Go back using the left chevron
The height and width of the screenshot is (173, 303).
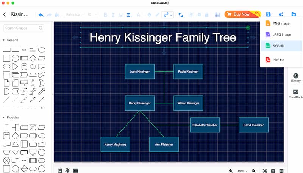click(x=5, y=14)
